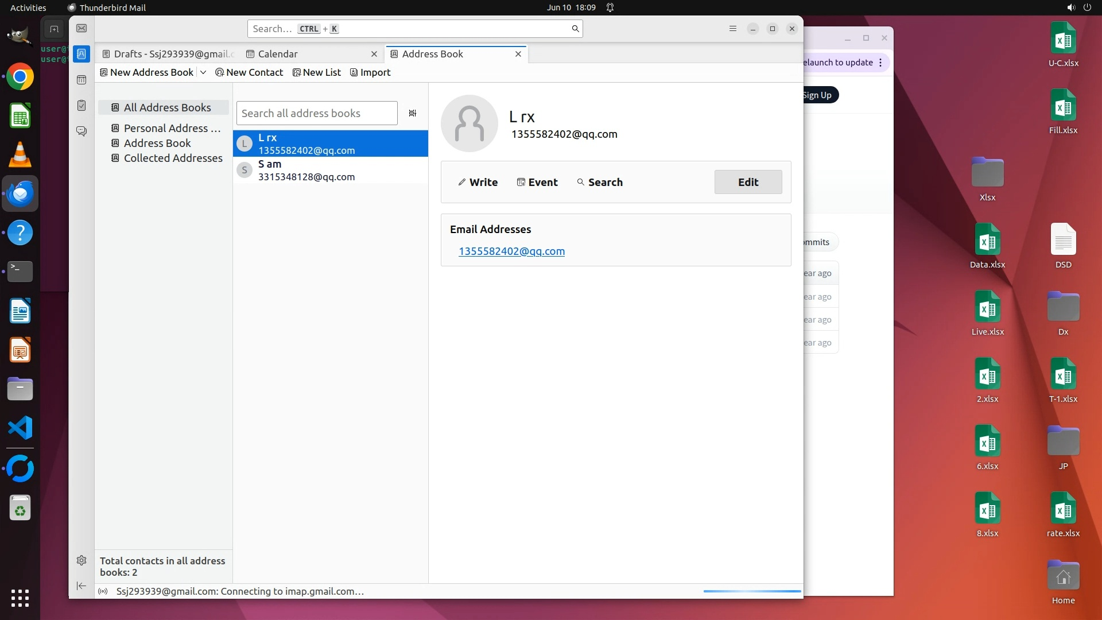The image size is (1102, 620).
Task: Open Tasks space in sidebar
Action: [x=82, y=106]
